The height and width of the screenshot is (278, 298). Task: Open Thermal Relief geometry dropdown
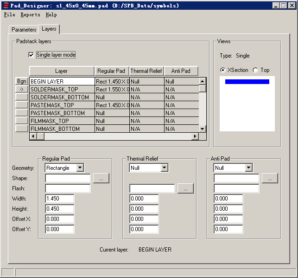tap(165, 168)
